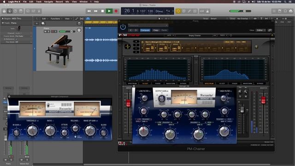Open the File menu

point(24,2)
